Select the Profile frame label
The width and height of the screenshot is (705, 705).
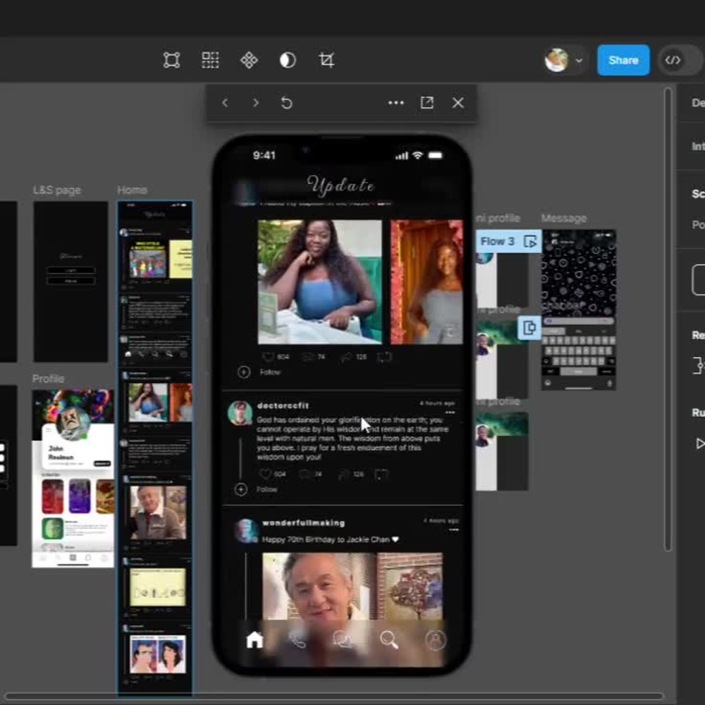point(48,379)
